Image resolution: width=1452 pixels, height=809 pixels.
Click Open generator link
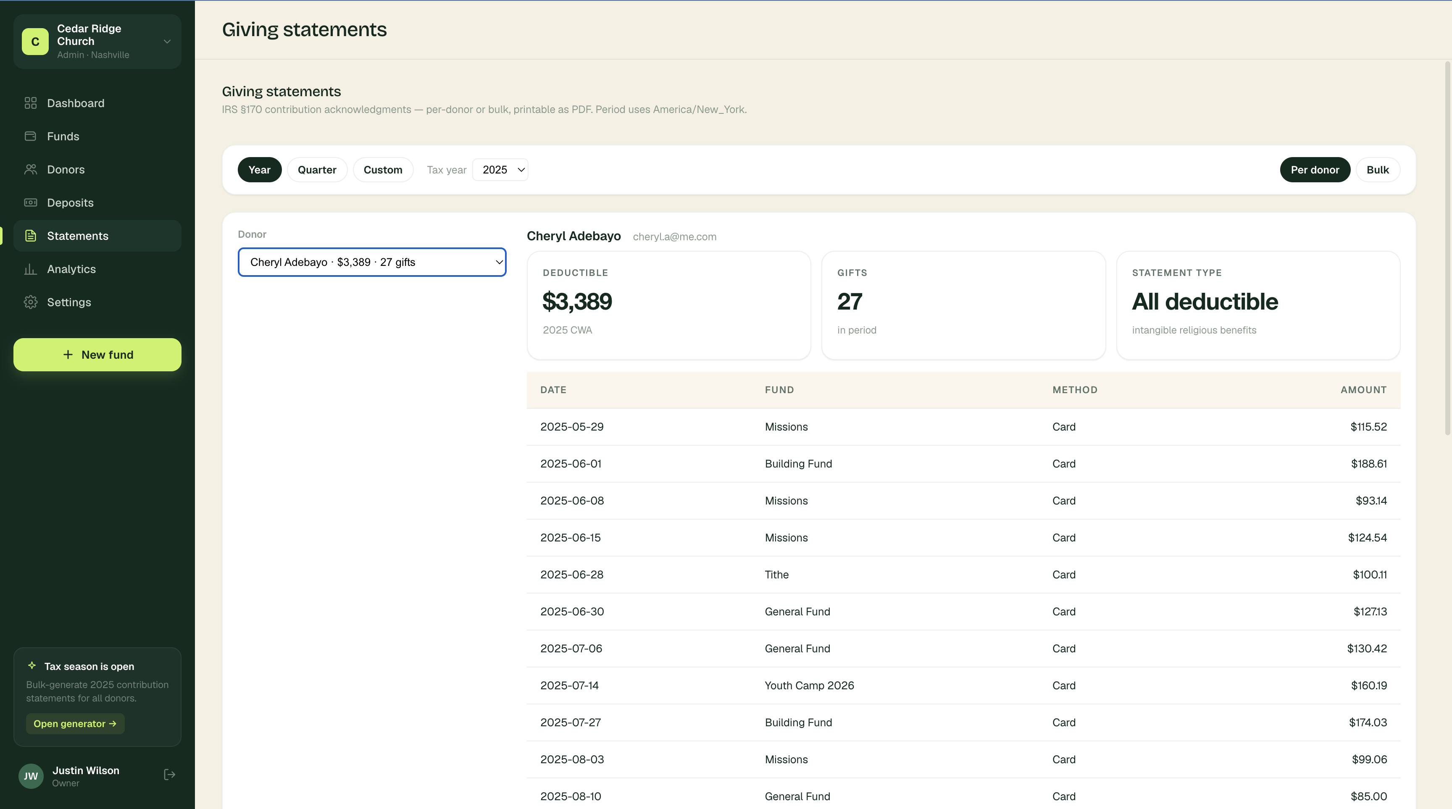[75, 723]
